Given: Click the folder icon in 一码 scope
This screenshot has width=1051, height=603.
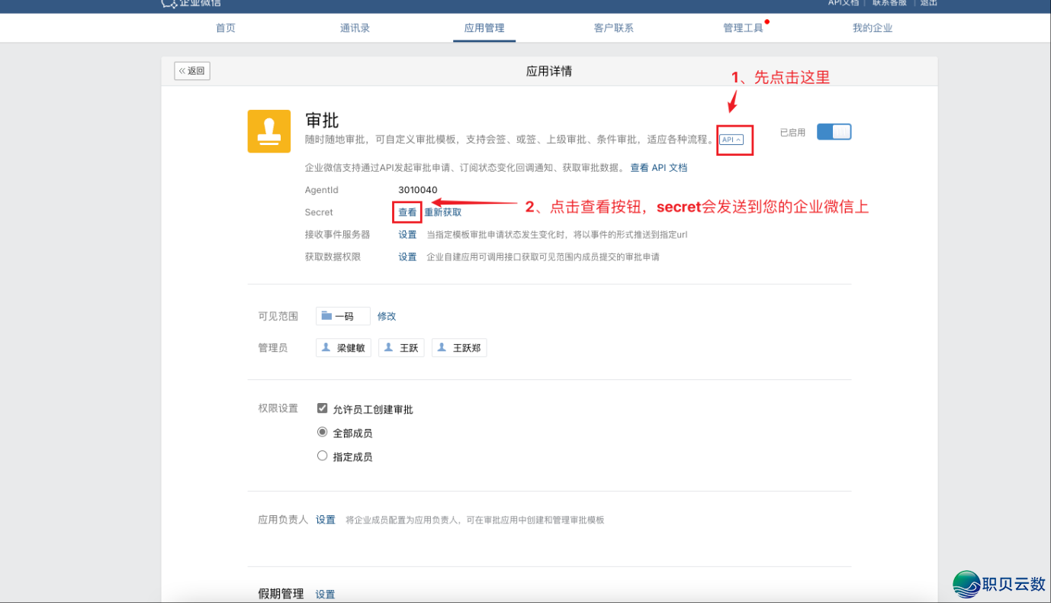Looking at the screenshot, I should tap(326, 315).
